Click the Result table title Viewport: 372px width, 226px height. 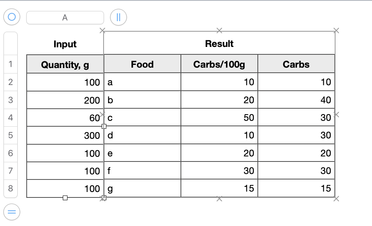click(219, 44)
